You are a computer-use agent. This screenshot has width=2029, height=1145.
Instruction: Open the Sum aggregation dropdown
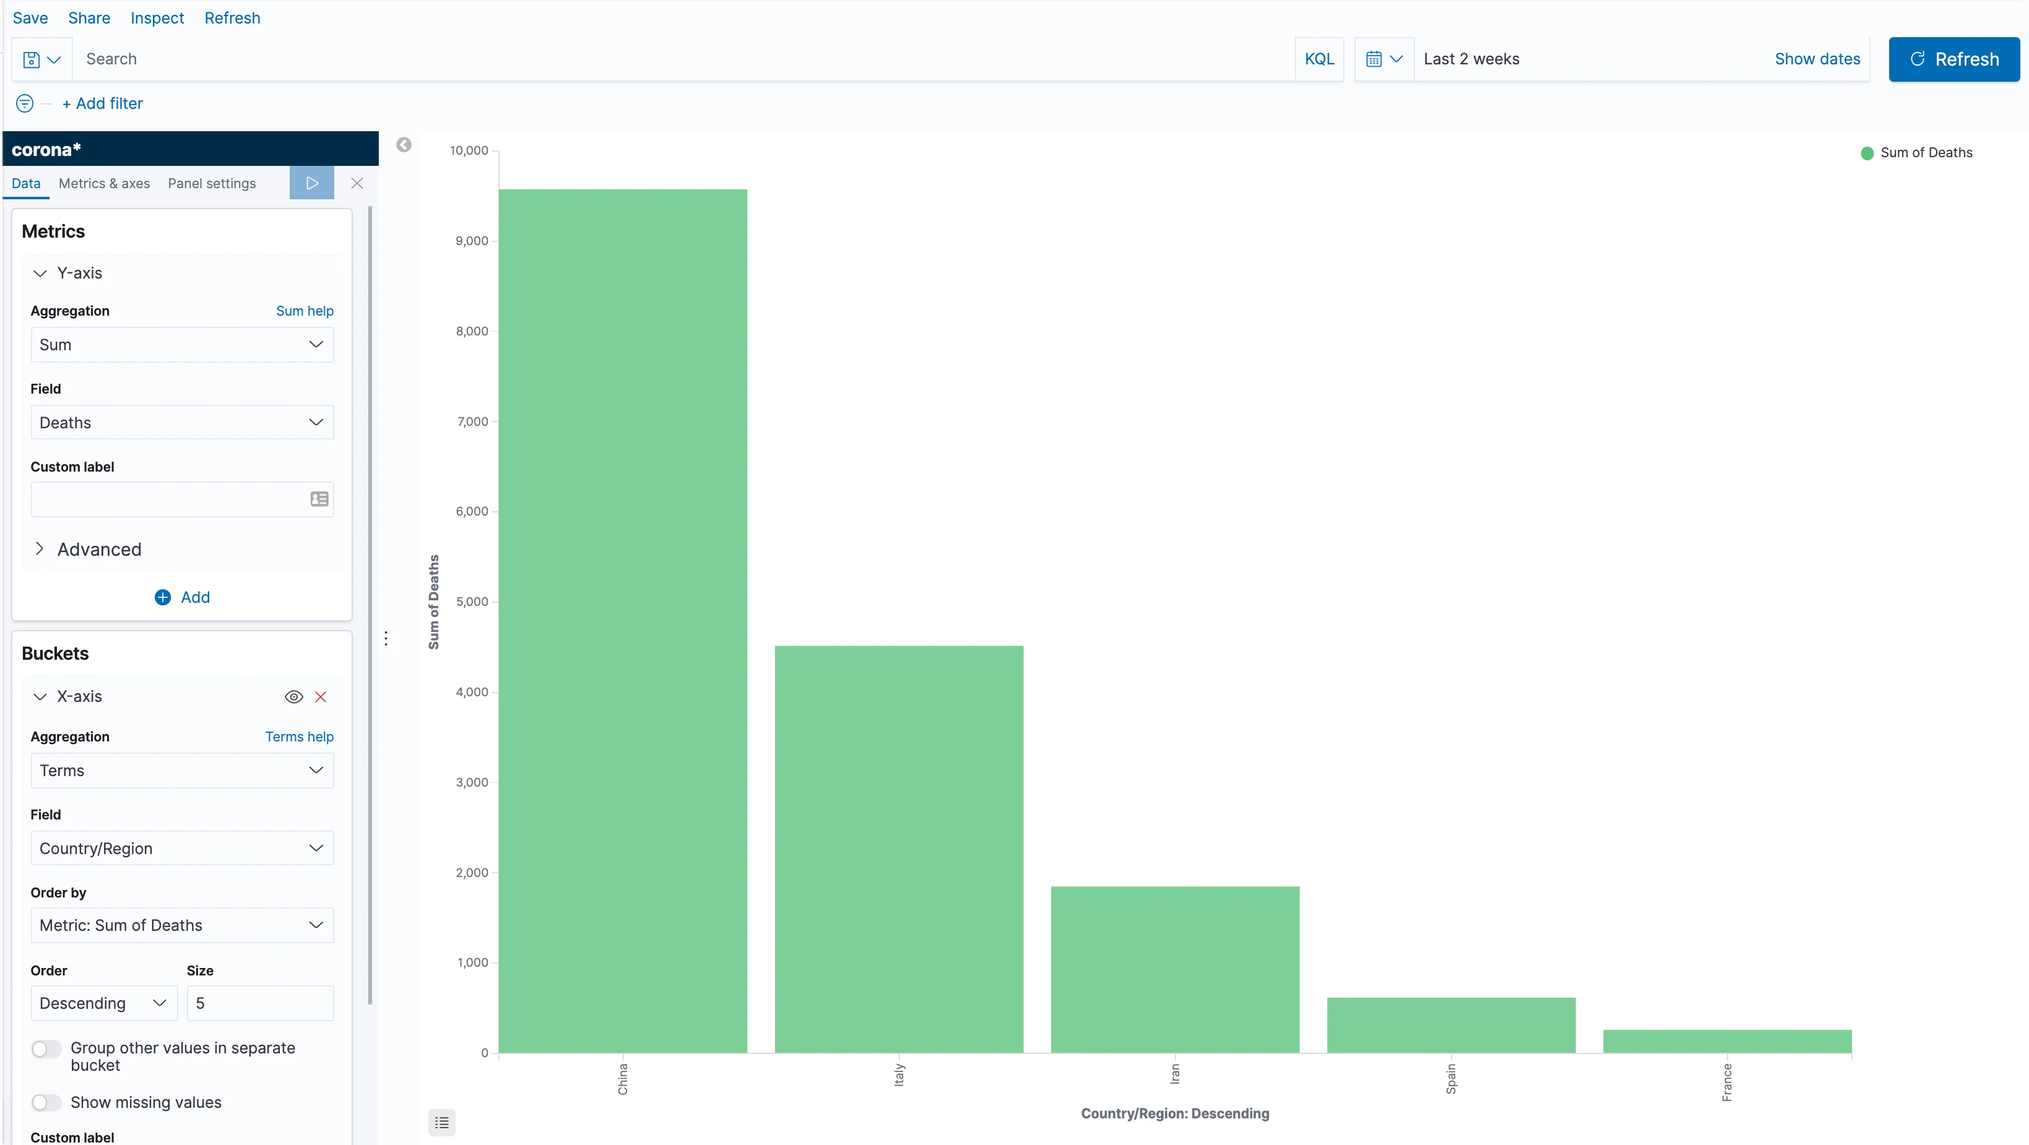(182, 345)
